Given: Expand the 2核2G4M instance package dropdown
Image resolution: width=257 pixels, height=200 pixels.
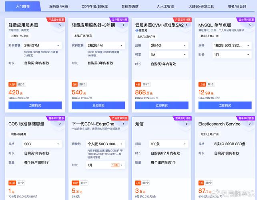Looking at the screenshot, I should pyautogui.click(x=105, y=45).
